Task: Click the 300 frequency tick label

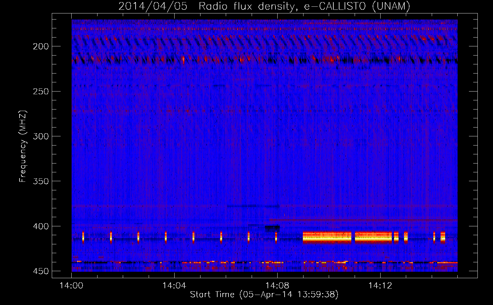Action: [x=41, y=136]
